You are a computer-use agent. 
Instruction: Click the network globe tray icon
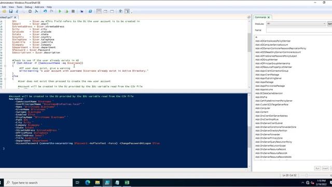[308, 183]
